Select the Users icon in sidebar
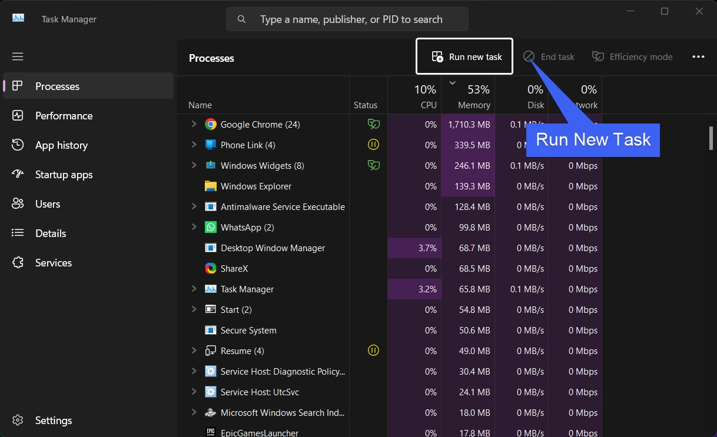The width and height of the screenshot is (717, 437). tap(18, 204)
